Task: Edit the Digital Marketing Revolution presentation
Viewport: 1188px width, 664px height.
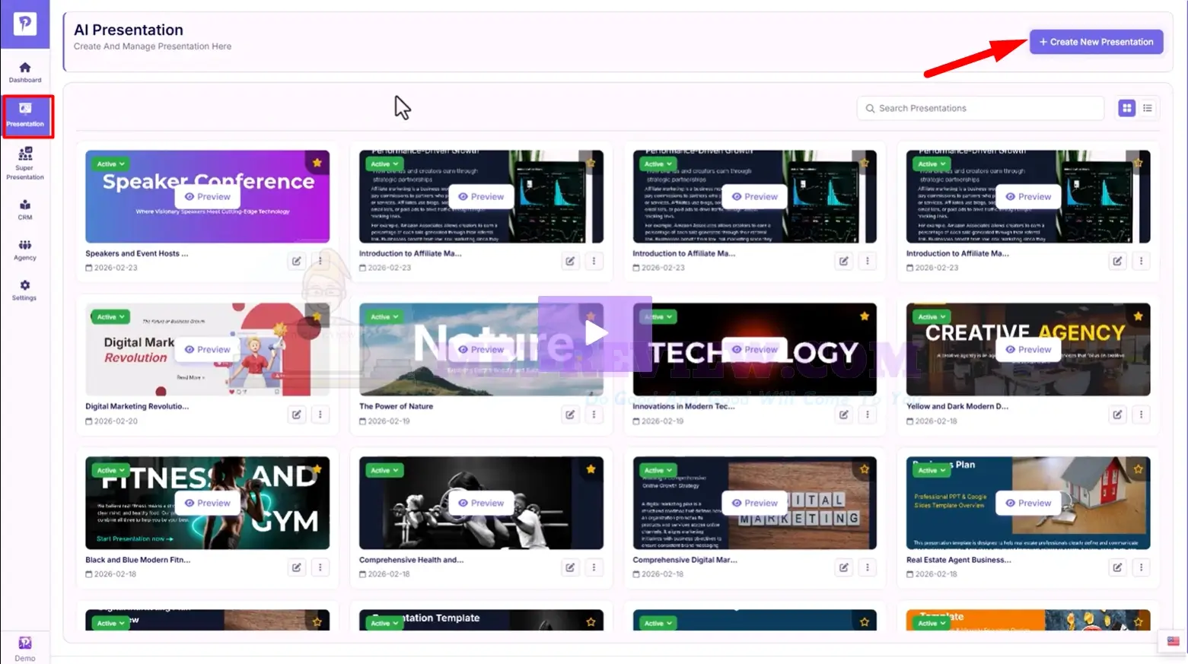Action: click(297, 415)
